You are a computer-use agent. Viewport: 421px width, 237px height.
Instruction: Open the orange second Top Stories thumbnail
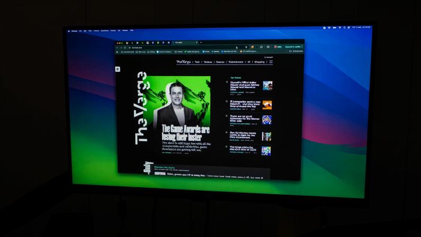(x=267, y=105)
